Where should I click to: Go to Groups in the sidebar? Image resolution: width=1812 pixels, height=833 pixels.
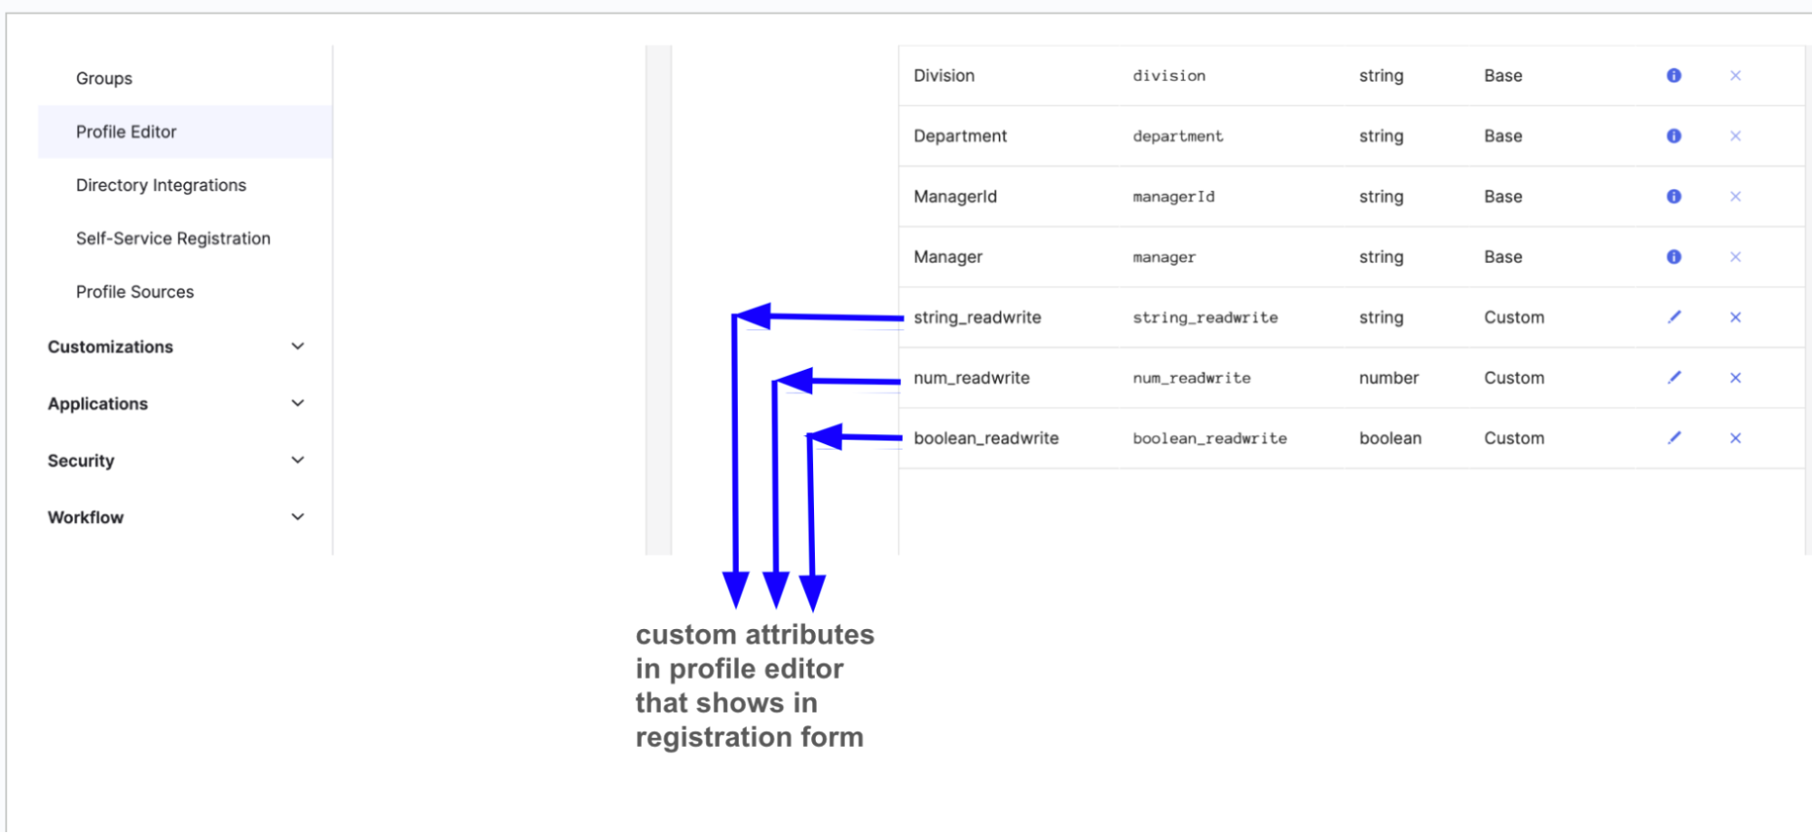click(104, 79)
